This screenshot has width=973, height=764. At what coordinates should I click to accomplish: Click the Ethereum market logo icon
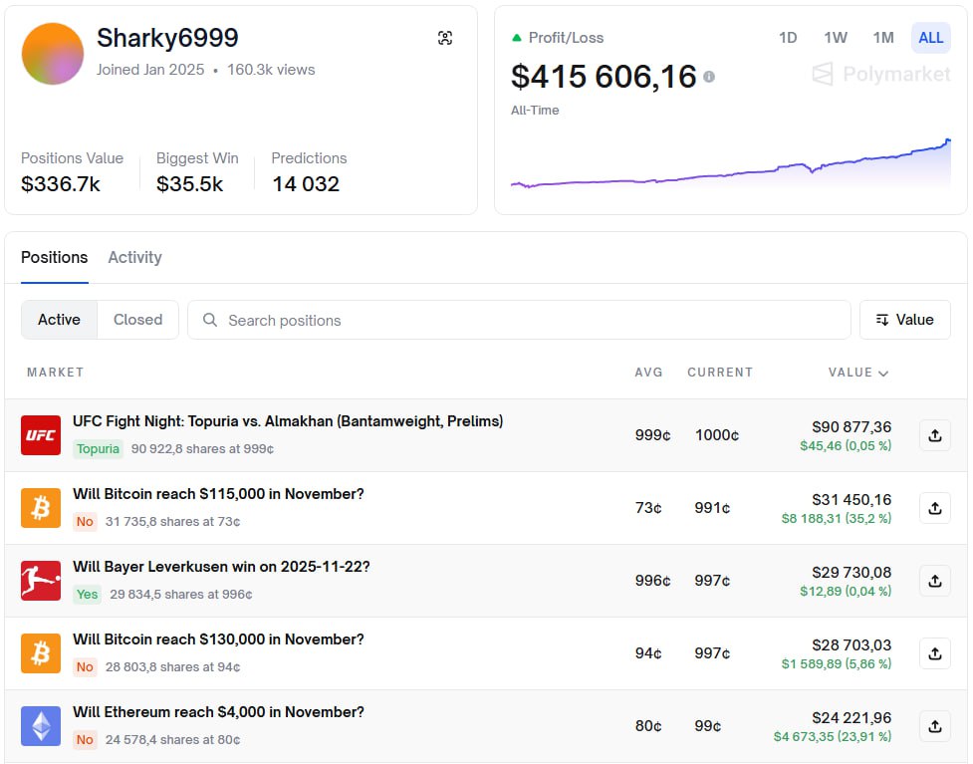point(41,726)
